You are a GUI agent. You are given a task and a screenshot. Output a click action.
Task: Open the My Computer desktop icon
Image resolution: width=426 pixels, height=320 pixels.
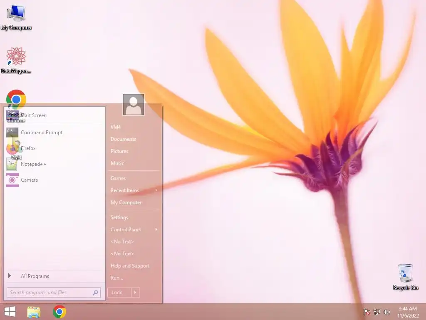[16, 17]
